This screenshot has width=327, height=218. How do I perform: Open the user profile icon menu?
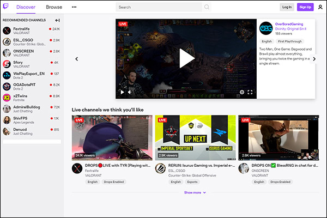pyautogui.click(x=320, y=7)
